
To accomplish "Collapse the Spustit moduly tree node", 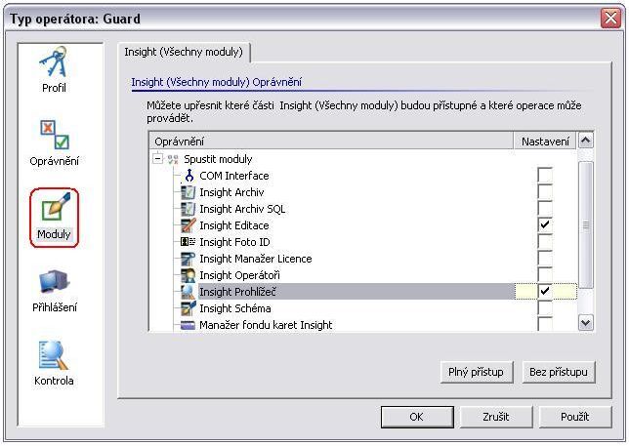I will click(x=158, y=159).
